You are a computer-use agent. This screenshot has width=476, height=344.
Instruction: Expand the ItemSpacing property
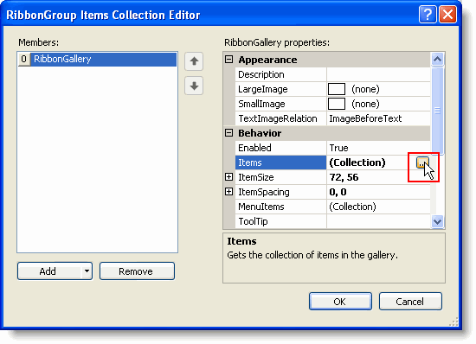[228, 192]
